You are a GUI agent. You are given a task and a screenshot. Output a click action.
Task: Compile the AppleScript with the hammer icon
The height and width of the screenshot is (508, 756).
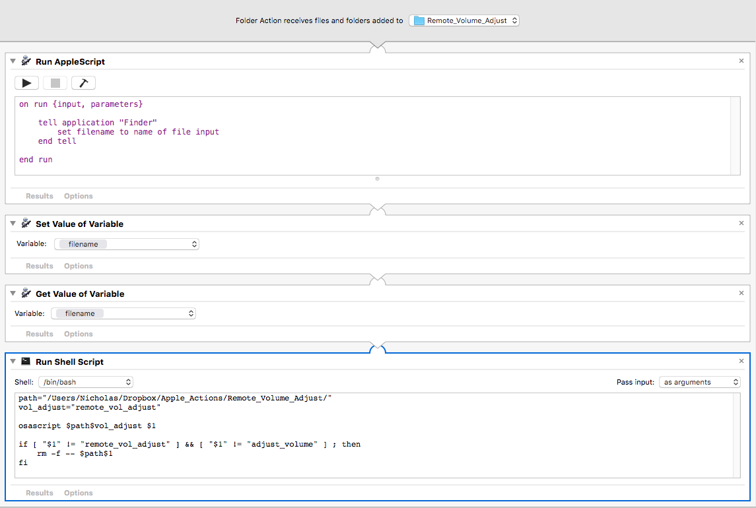[x=84, y=82]
